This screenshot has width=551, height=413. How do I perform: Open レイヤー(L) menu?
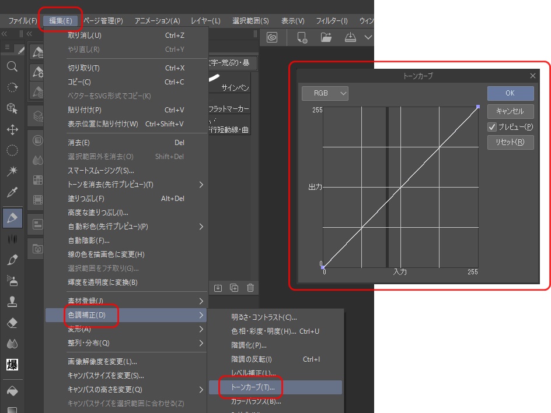(x=205, y=21)
